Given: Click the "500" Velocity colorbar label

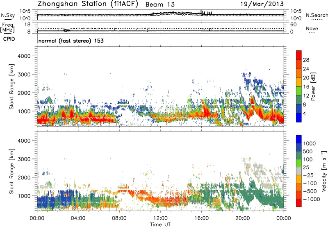Looking at the screenshot, I should coord(307,151).
